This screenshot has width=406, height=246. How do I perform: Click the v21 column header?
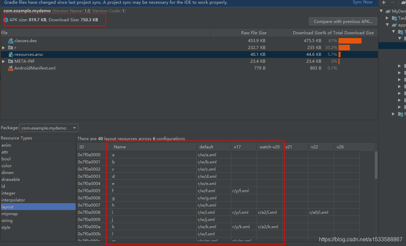tap(295, 147)
